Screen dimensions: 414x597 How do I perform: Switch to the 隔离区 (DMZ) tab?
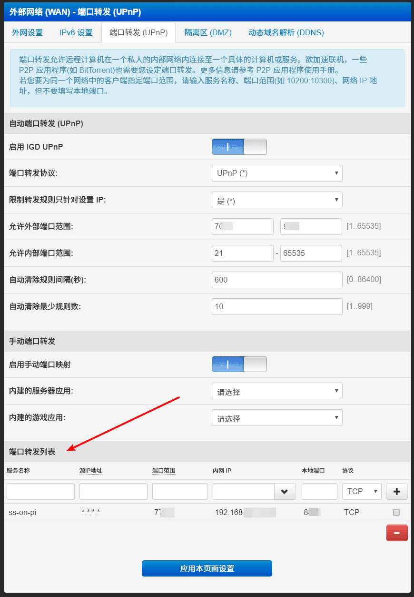[208, 32]
